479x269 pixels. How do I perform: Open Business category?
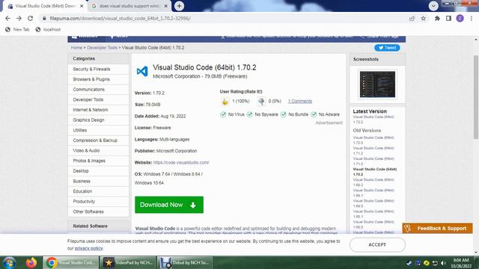tap(98, 181)
